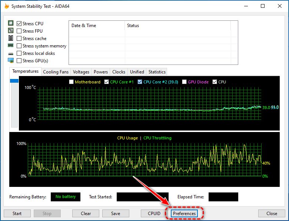Viewport: 289px width, 221px height.
Task: Click the Test Started value field
Action: pos(143,197)
